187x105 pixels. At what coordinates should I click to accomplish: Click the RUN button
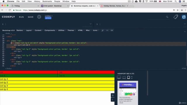[21, 17]
